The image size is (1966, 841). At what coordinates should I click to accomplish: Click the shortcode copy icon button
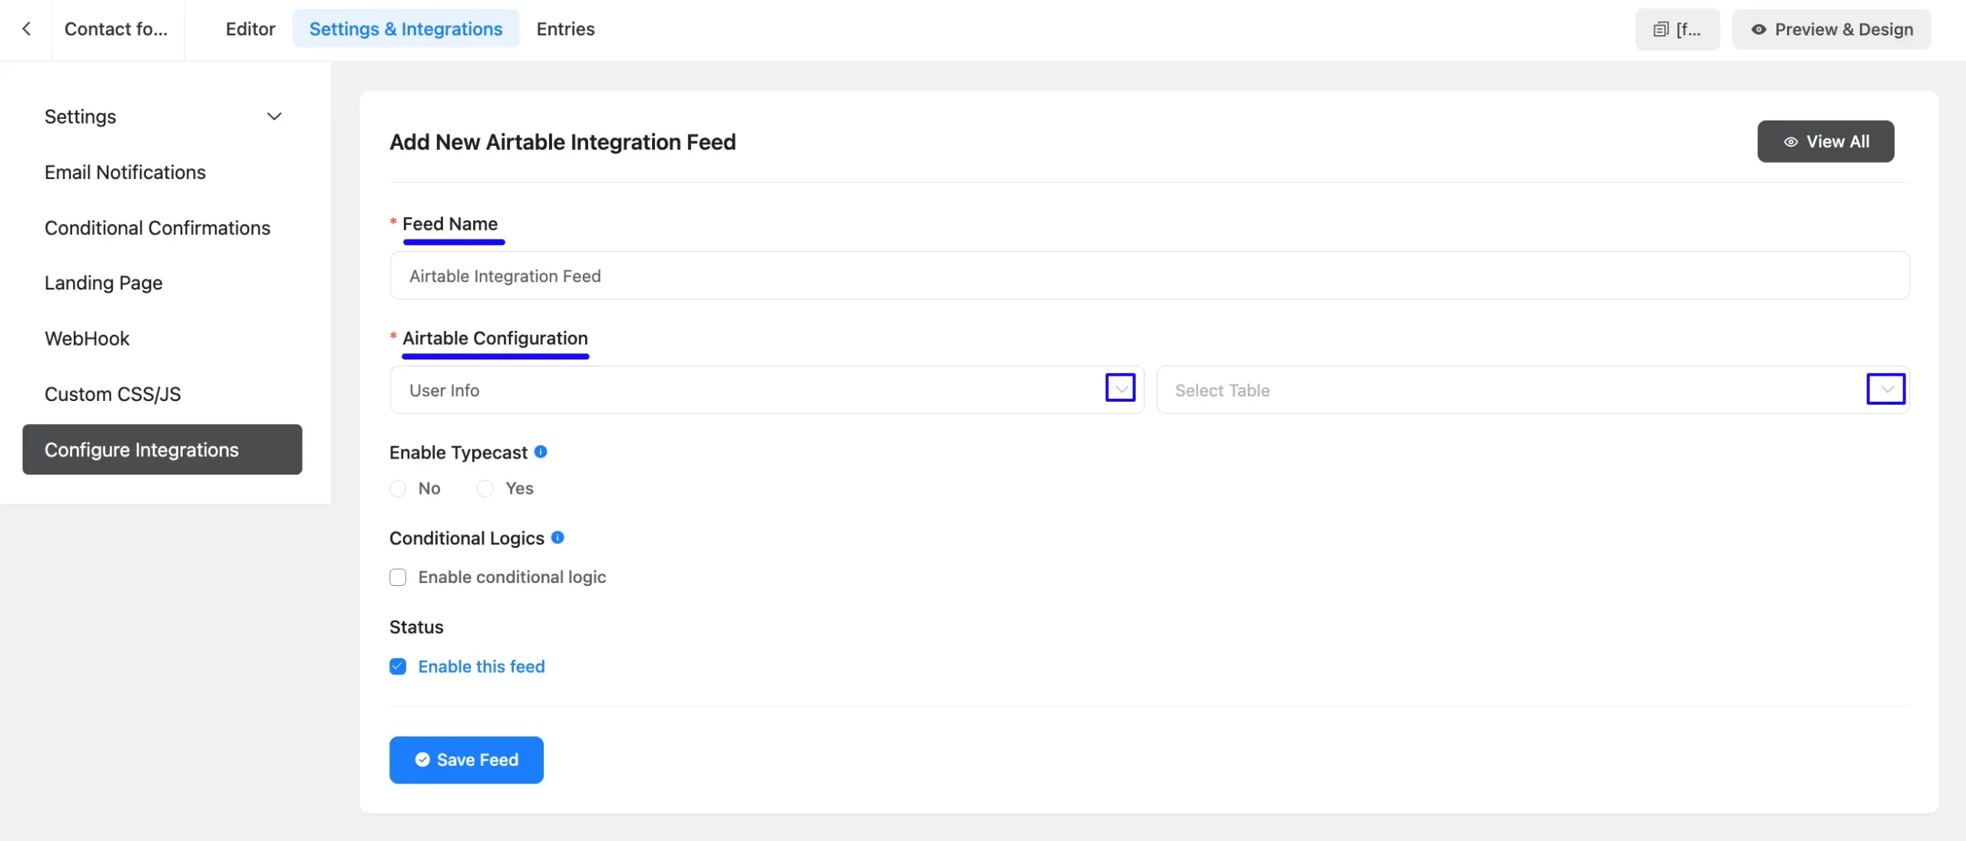pos(1677,29)
